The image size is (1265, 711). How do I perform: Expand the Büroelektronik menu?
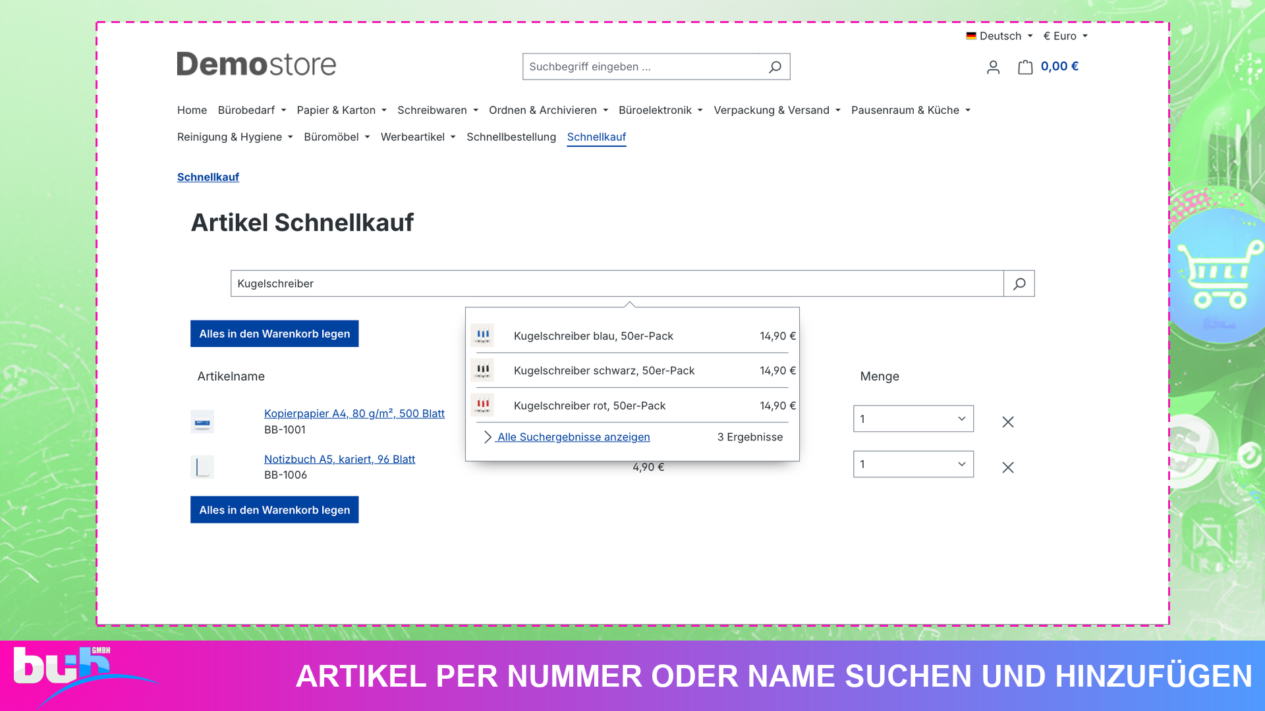tap(661, 110)
